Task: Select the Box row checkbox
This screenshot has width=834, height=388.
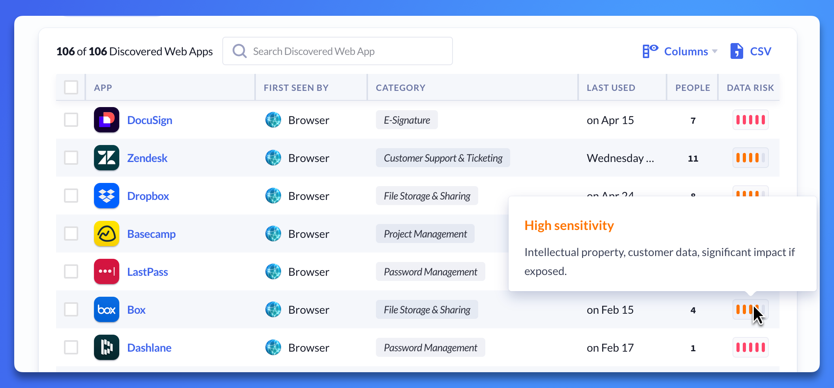Action: coord(71,309)
